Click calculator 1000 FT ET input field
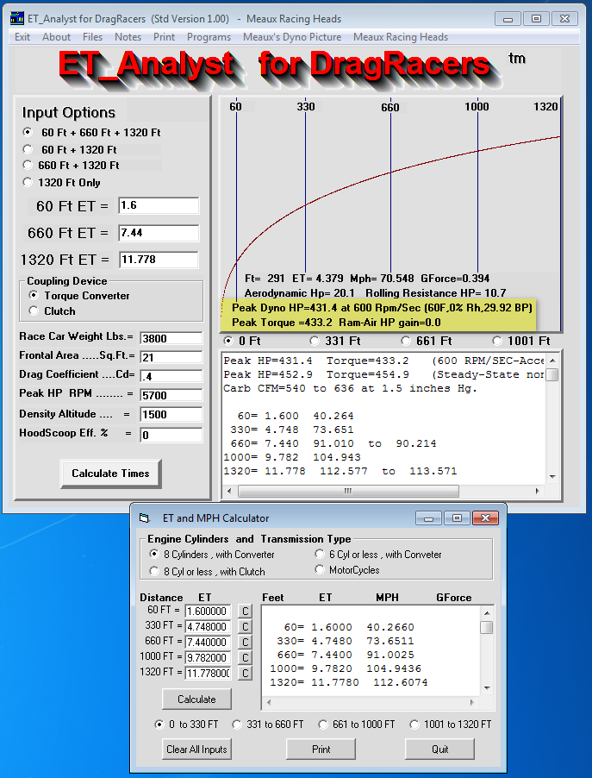 click(x=209, y=658)
